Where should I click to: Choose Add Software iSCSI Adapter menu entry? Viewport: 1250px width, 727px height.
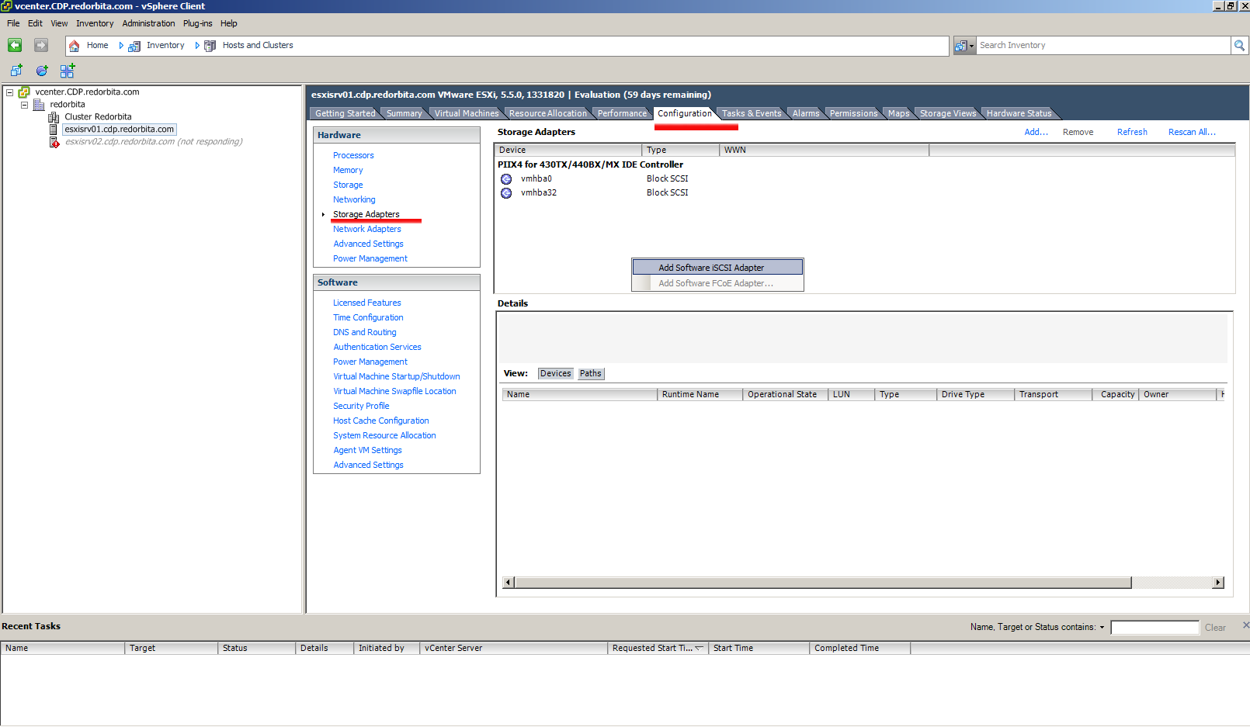[711, 268]
